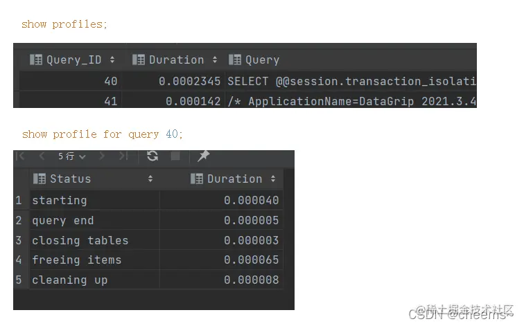Click the stop square icon
This screenshot has height=326, width=524.
click(175, 156)
